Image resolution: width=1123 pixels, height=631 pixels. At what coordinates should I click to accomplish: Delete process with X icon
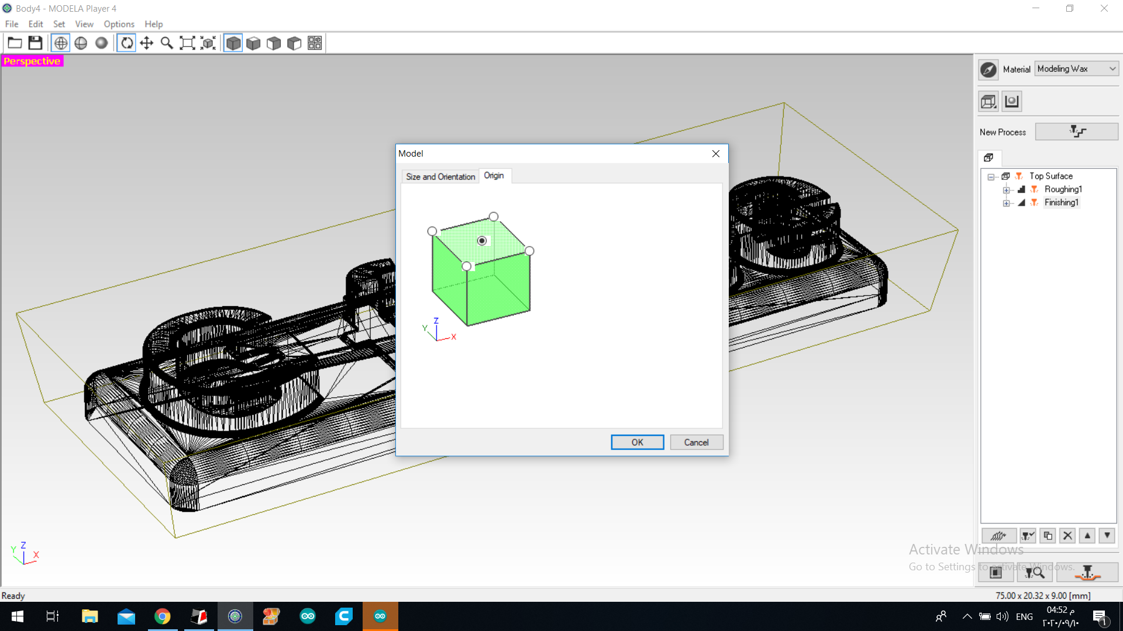coord(1067,535)
